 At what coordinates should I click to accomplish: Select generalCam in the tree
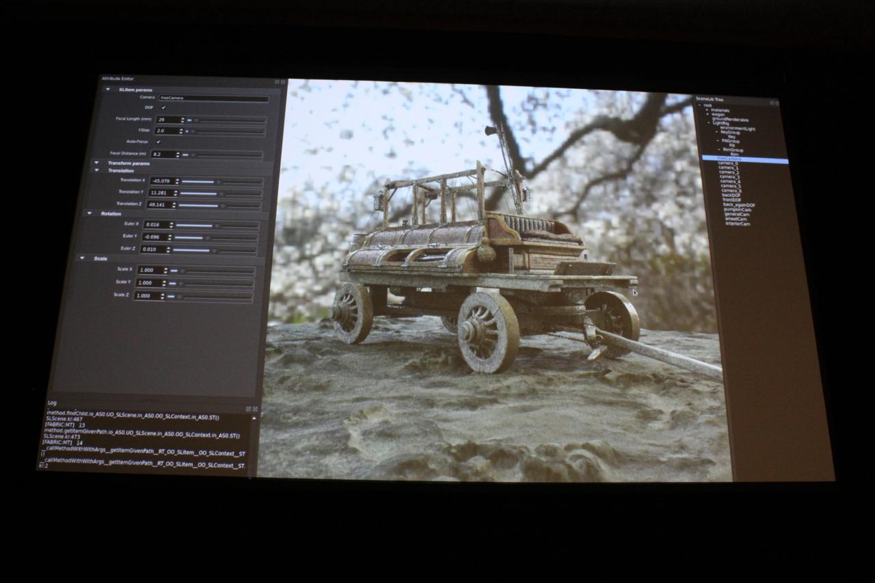737,214
